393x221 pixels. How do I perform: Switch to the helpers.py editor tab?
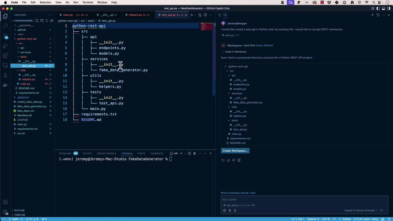(x=135, y=15)
